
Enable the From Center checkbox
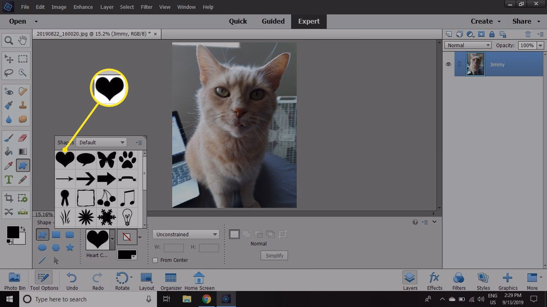[155, 260]
